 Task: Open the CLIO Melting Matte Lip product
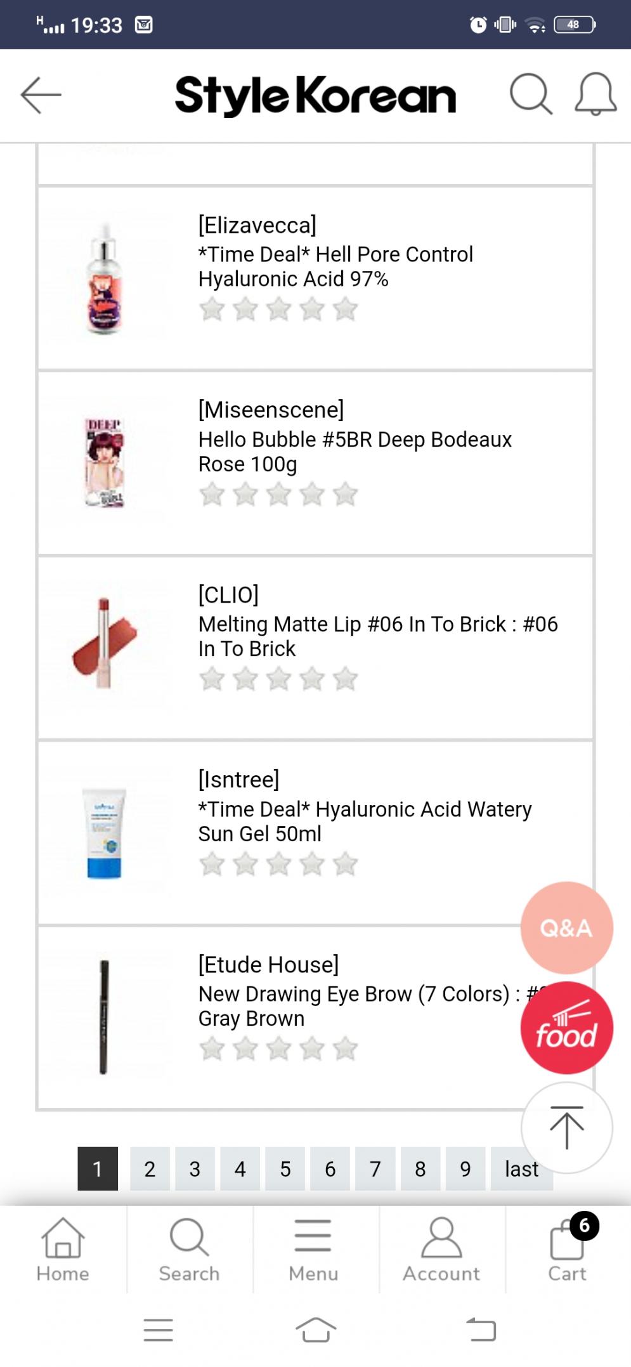tap(378, 636)
